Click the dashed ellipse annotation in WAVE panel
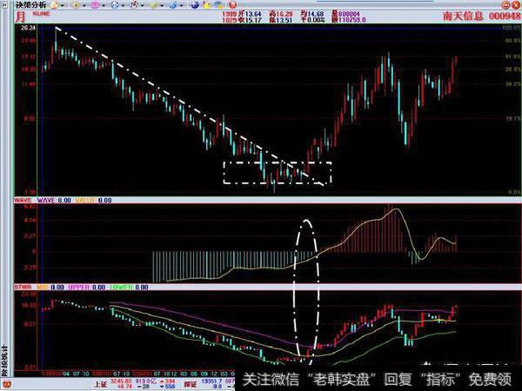This screenshot has height=391, width=522. click(x=308, y=287)
